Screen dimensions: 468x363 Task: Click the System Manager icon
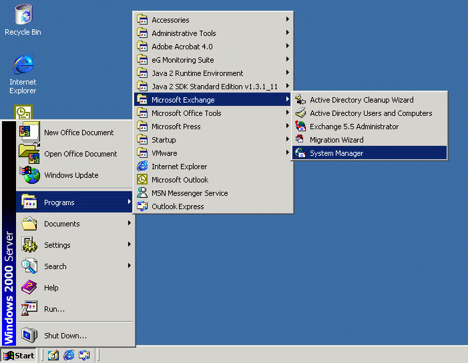pos(300,153)
